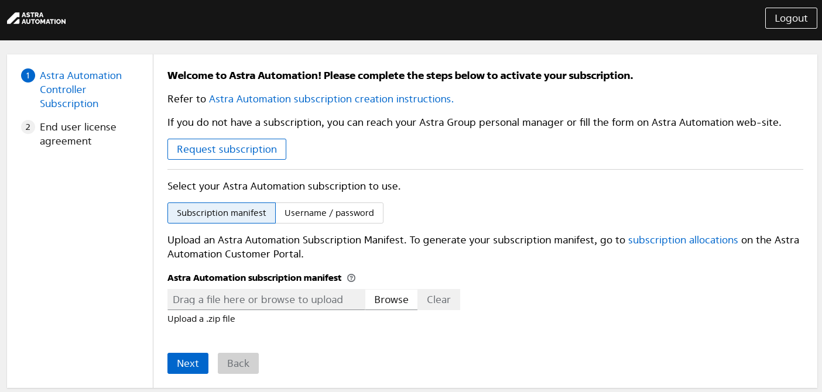822x392 pixels.
Task: Log out using the Logout button
Action: click(790, 18)
